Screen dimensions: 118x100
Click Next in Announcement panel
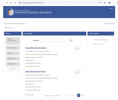102,44
